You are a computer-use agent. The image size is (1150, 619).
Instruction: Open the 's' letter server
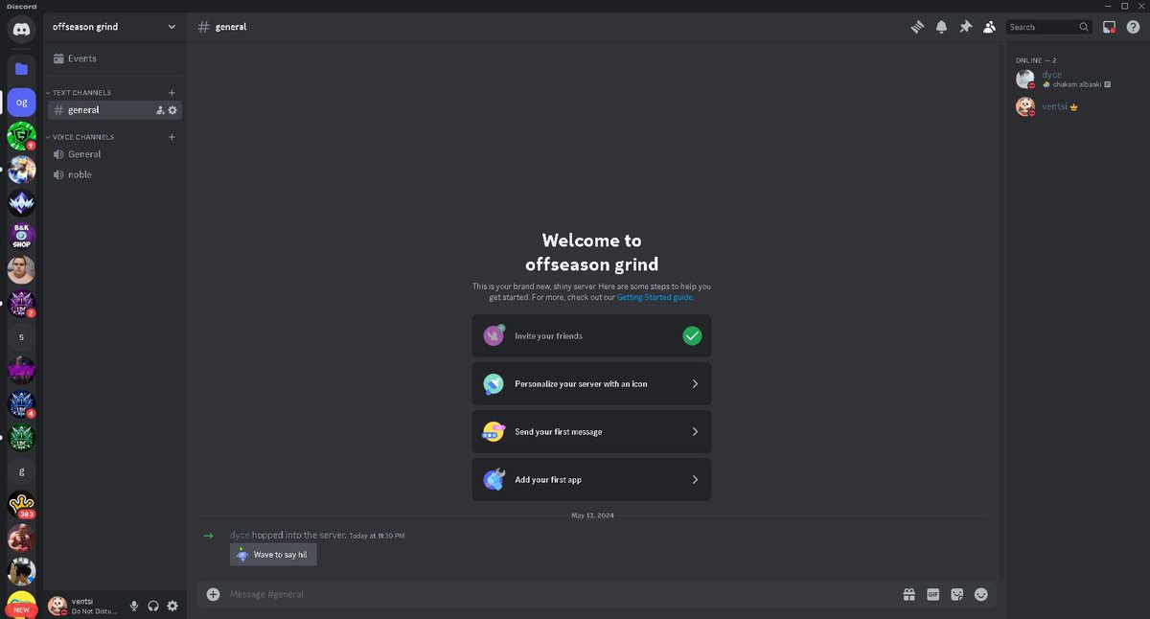21,337
